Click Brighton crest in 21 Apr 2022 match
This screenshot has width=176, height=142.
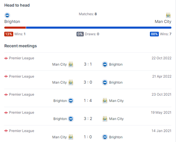coord(105,82)
